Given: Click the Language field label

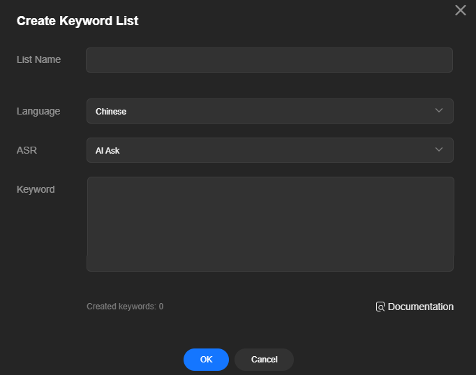Looking at the screenshot, I should 38,112.
